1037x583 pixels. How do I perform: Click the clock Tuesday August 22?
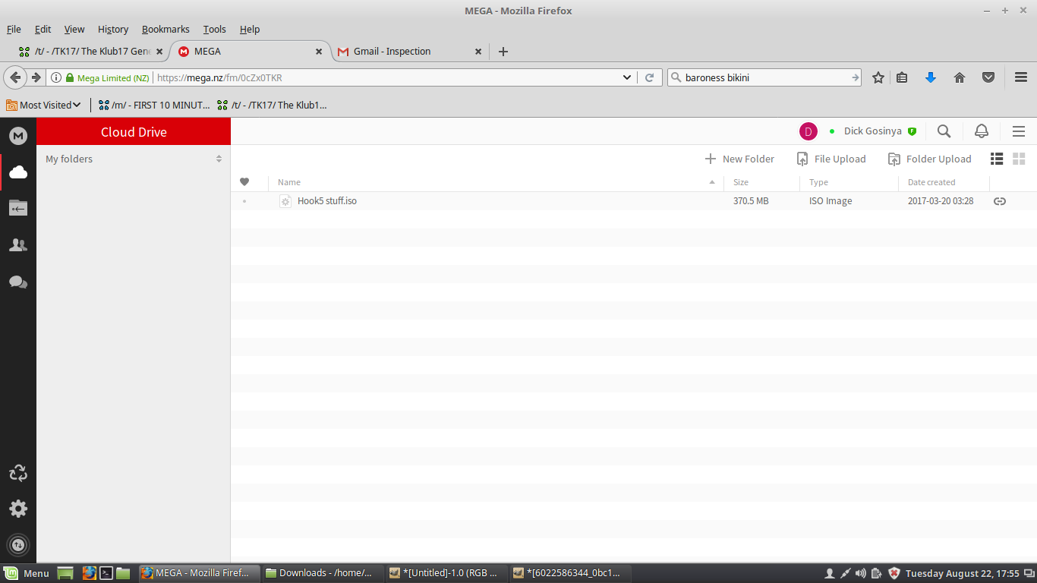[x=963, y=573]
